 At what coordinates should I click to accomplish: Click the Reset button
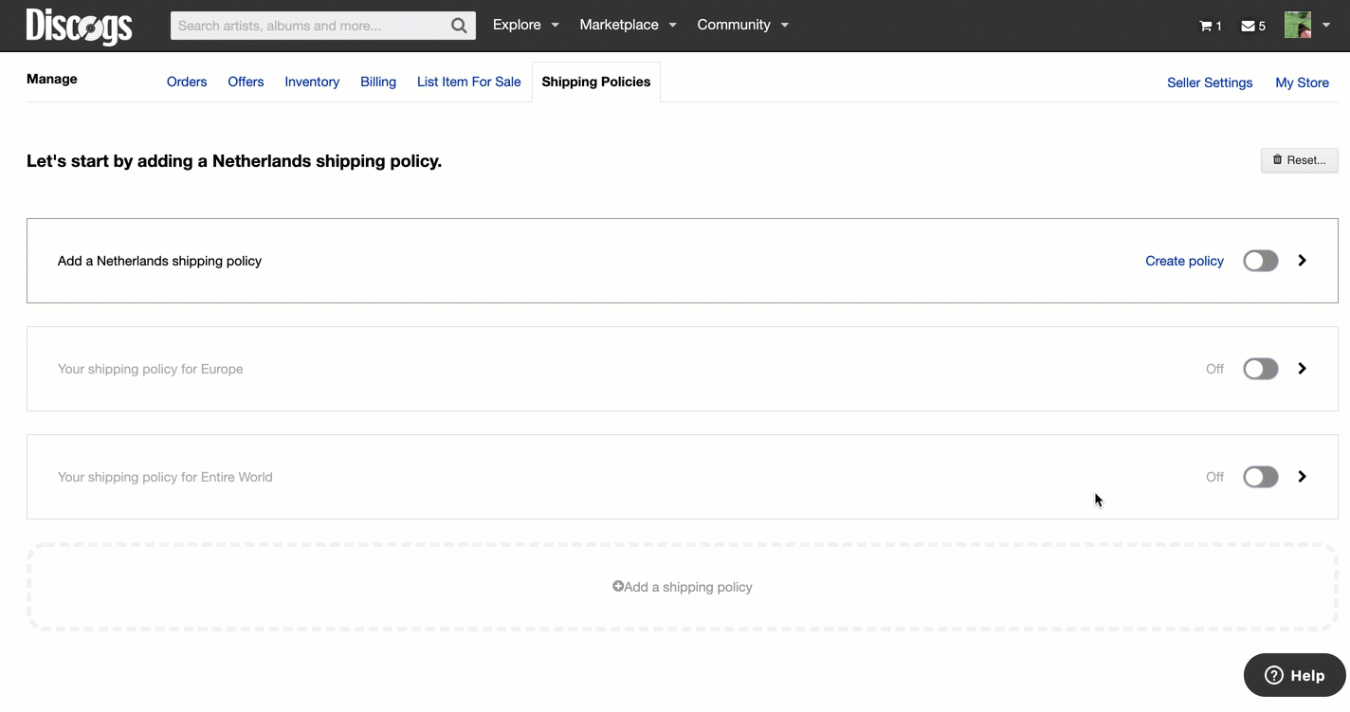click(1300, 160)
